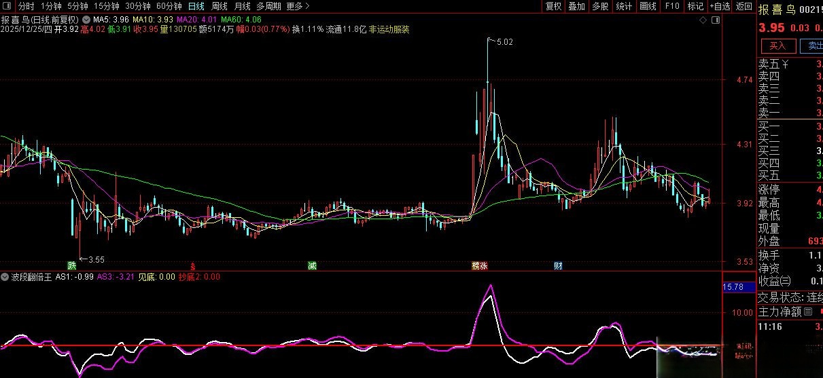Add the stock to watchlist via +自选

[720, 6]
